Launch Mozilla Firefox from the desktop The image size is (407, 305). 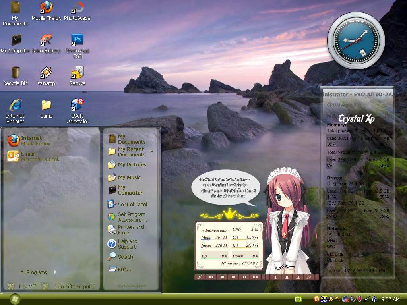[x=46, y=11]
